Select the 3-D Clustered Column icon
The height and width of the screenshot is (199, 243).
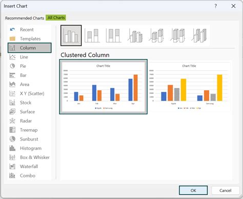pos(135,35)
